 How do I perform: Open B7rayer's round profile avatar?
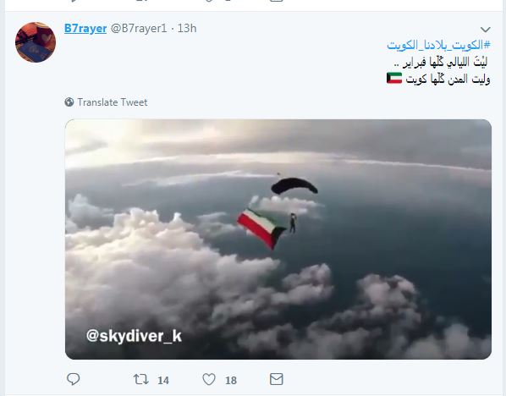tap(36, 42)
